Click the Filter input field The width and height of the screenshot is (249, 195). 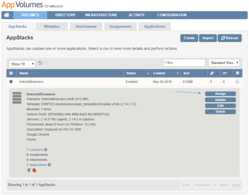coord(184,63)
